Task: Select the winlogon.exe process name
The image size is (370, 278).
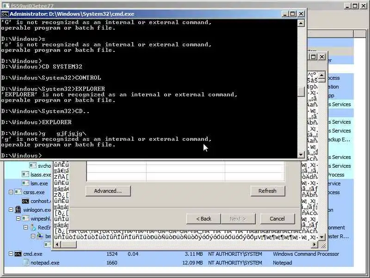Action: coord(37,210)
